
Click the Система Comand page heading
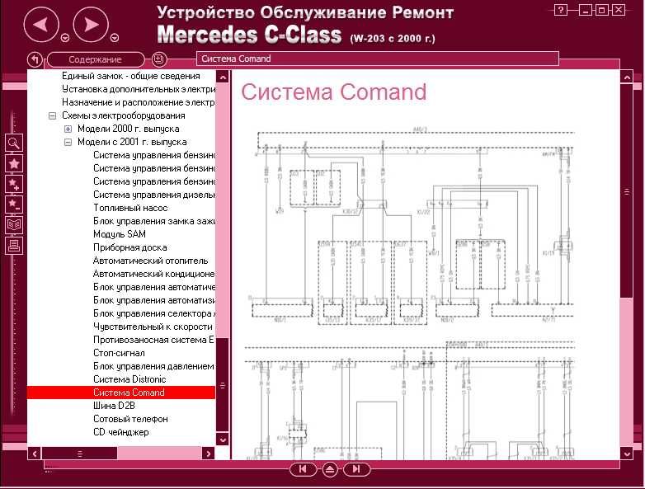pos(333,92)
